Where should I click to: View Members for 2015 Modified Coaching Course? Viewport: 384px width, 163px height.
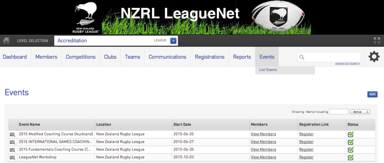tap(263, 134)
